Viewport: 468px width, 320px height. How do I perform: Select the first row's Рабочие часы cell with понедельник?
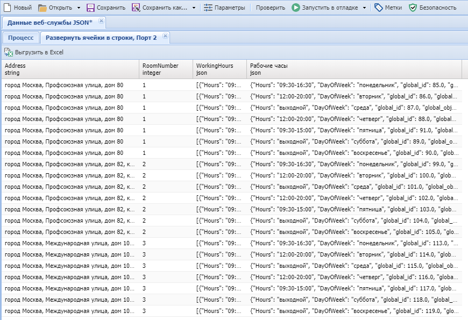354,85
